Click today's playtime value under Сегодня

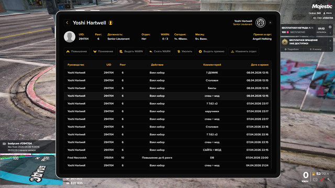pyautogui.click(x=181, y=39)
